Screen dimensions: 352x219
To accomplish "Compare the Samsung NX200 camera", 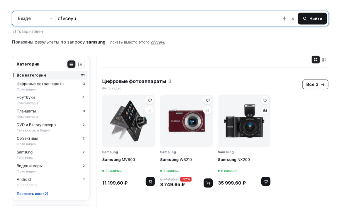I will [265, 110].
